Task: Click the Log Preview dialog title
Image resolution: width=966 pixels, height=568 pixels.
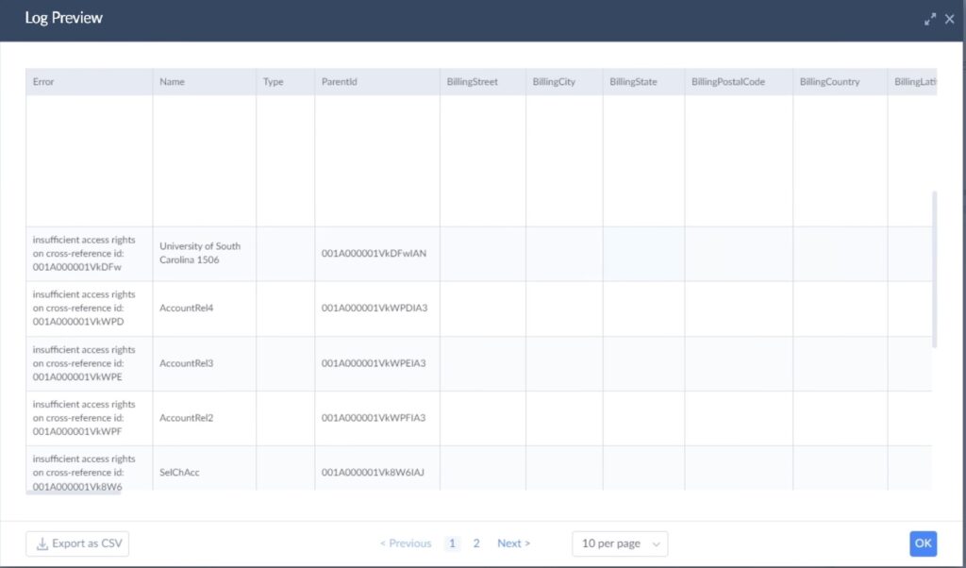Action: pos(63,18)
